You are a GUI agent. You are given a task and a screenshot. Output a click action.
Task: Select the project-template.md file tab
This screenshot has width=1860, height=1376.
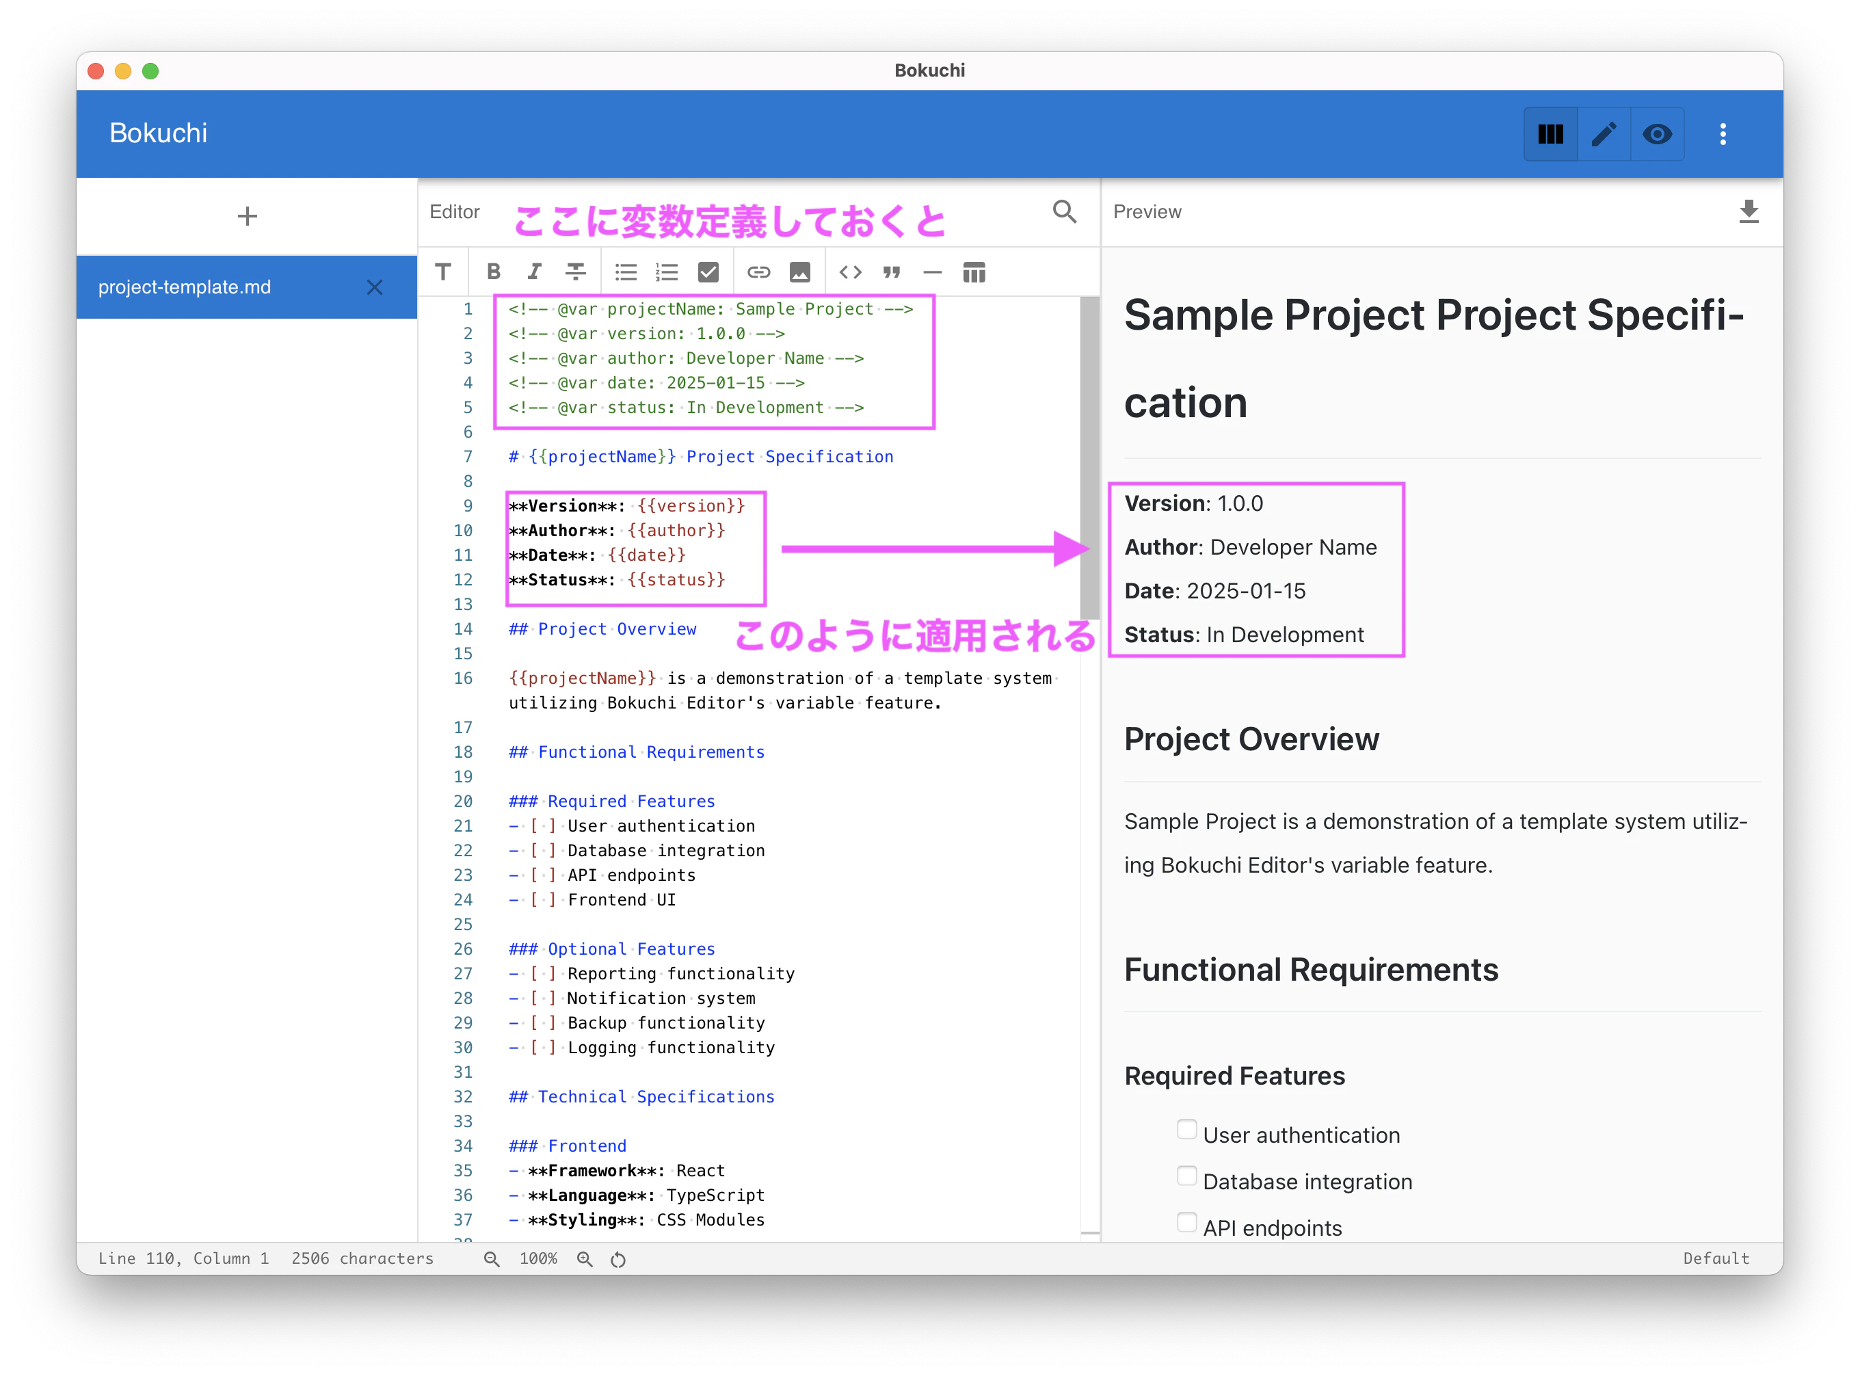coord(247,287)
